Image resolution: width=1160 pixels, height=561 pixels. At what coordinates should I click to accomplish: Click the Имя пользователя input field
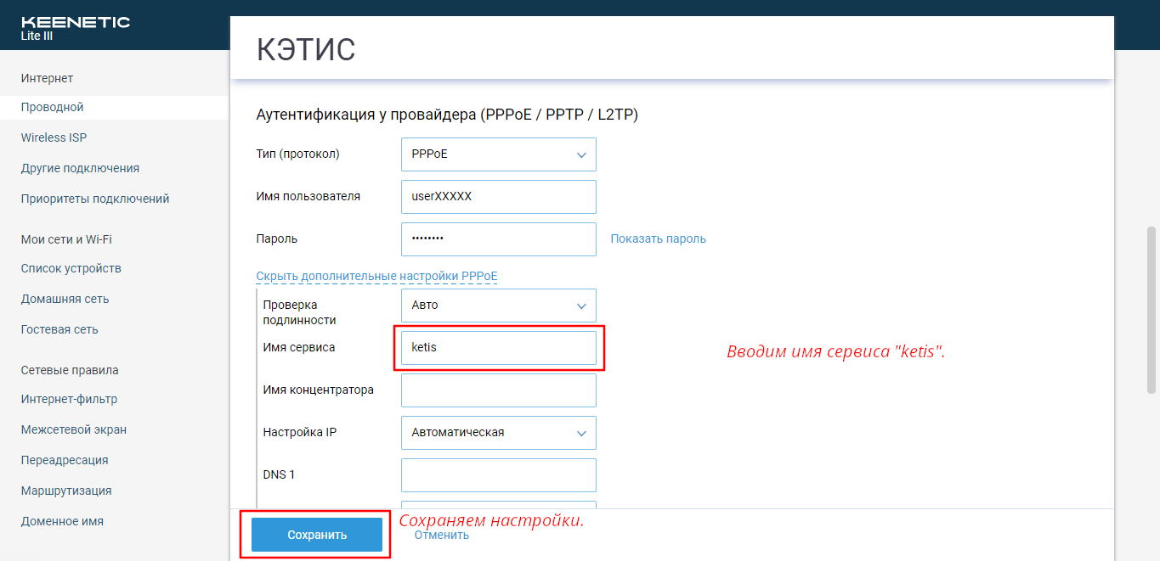(499, 197)
